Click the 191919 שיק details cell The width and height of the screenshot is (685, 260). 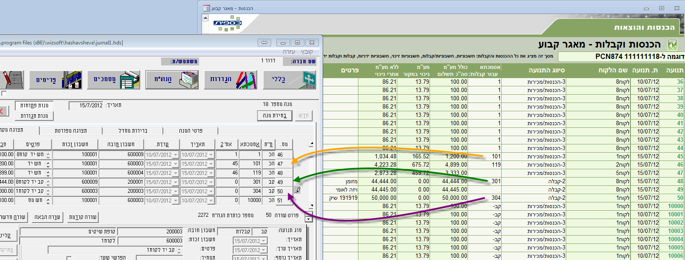(x=341, y=198)
